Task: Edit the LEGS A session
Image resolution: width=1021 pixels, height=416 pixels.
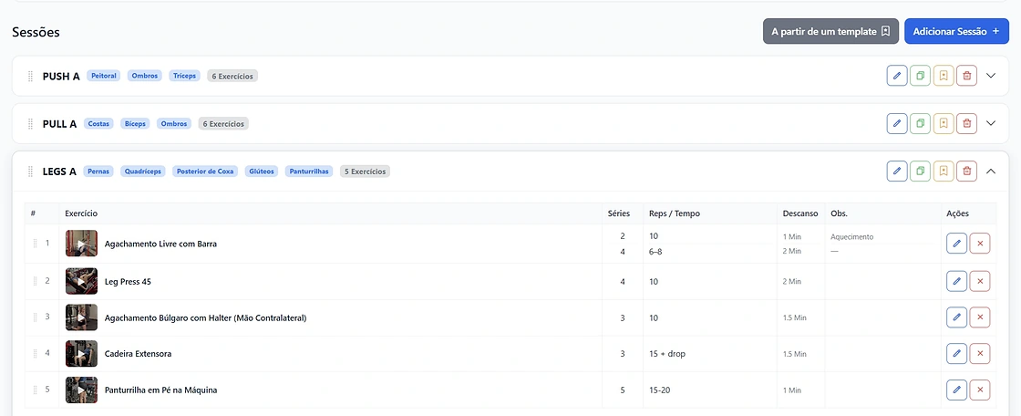Action: pos(897,171)
